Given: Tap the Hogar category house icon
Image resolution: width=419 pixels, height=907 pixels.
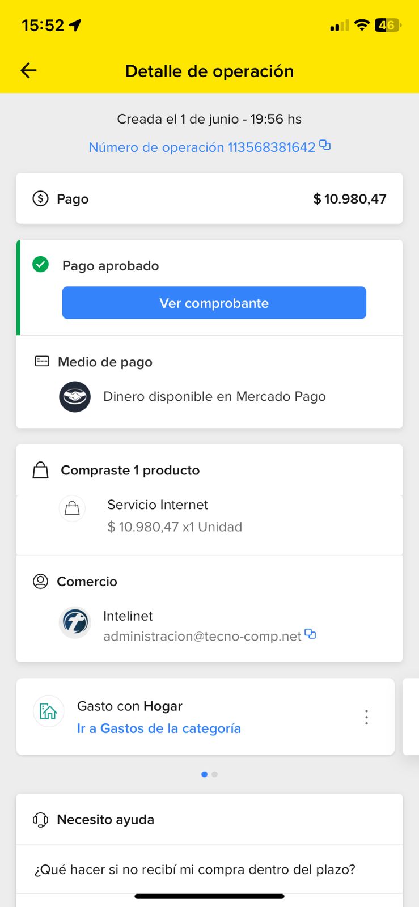Looking at the screenshot, I should [49, 711].
